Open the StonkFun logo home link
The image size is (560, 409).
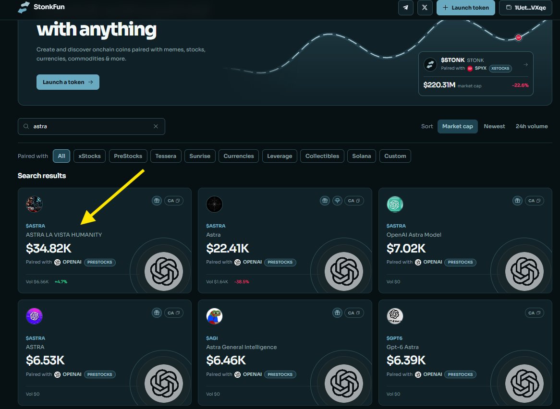(x=41, y=7)
